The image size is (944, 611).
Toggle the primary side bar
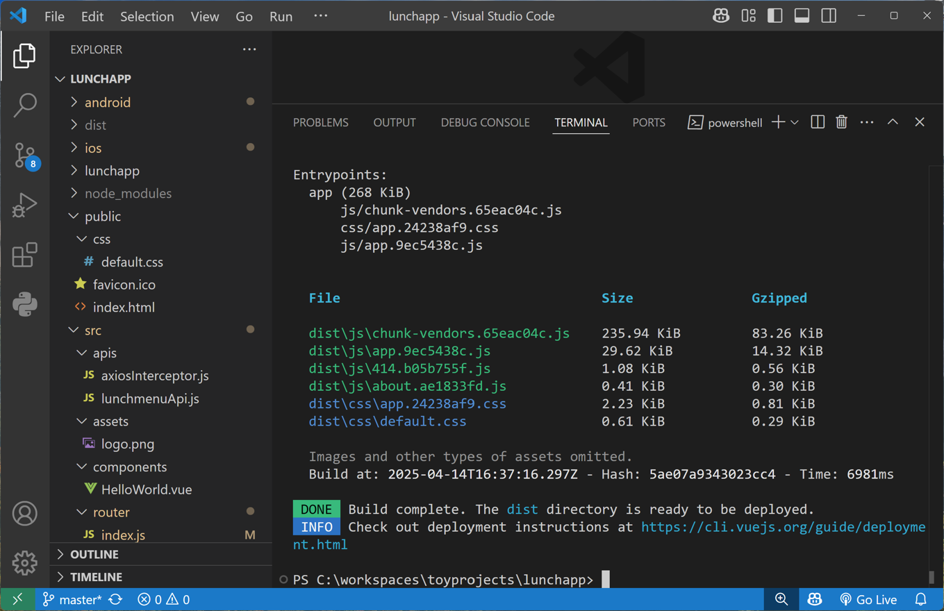click(775, 16)
